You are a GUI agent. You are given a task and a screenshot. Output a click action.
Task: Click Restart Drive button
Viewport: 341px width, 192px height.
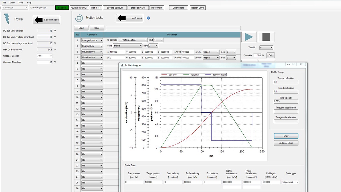pos(197,8)
